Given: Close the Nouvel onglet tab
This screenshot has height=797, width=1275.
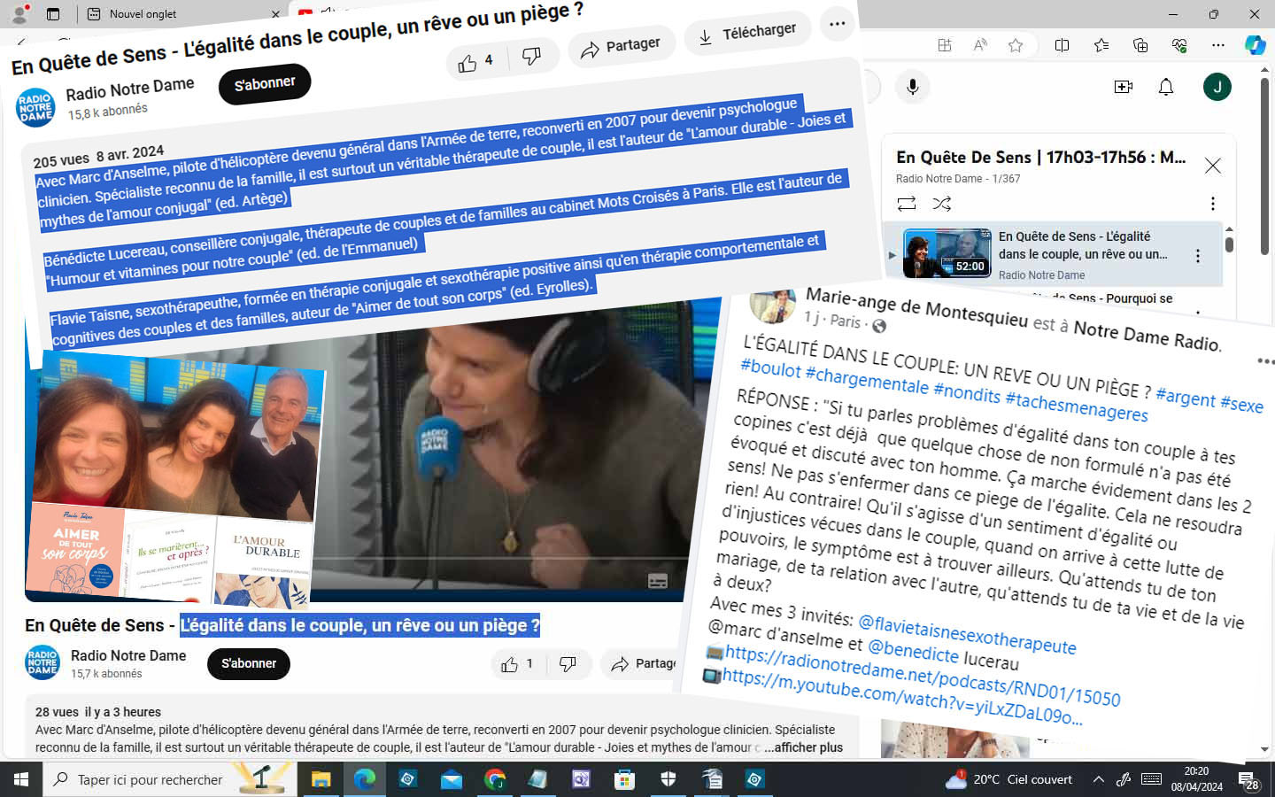Looking at the screenshot, I should coord(275,14).
